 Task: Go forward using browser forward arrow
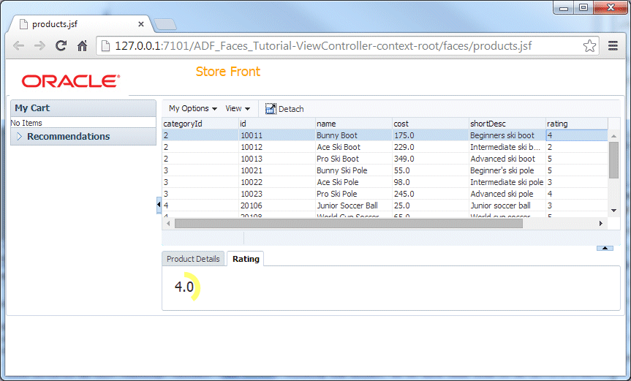[x=39, y=46]
